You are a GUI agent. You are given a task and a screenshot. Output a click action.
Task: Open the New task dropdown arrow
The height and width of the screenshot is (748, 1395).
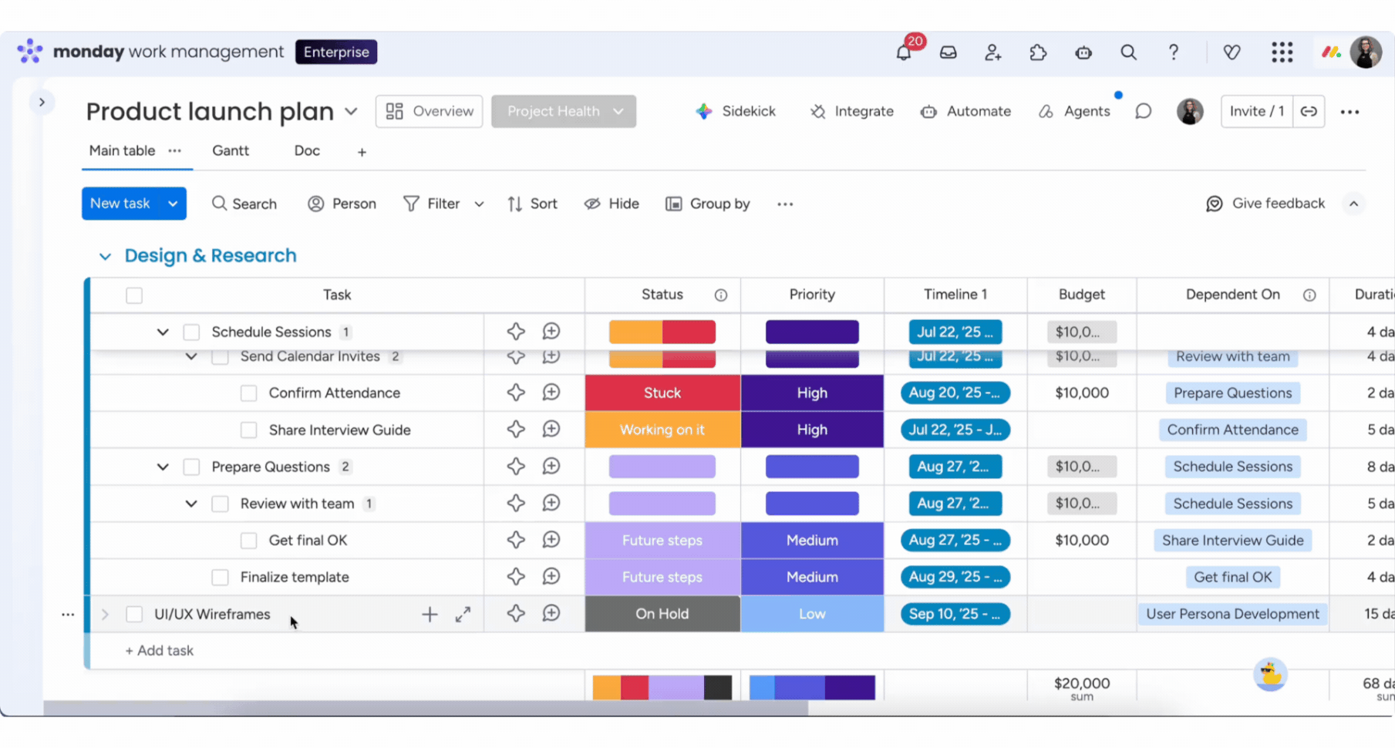click(173, 204)
